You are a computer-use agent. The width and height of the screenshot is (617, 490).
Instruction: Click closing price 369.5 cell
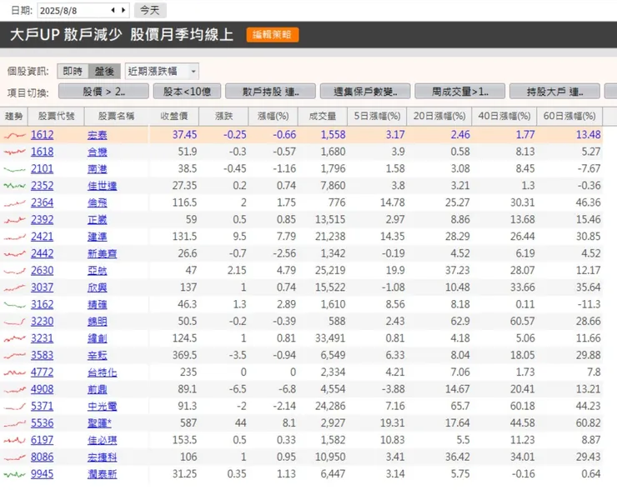(184, 355)
